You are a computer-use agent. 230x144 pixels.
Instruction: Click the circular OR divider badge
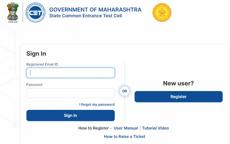coord(125,91)
